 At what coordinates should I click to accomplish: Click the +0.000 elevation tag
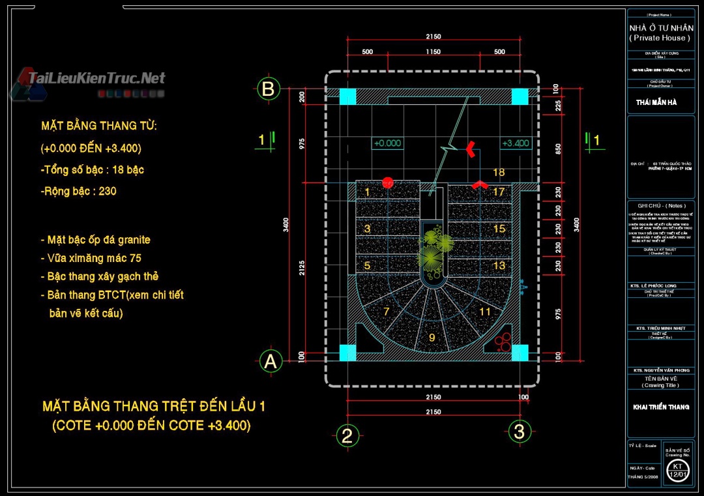[x=388, y=143]
